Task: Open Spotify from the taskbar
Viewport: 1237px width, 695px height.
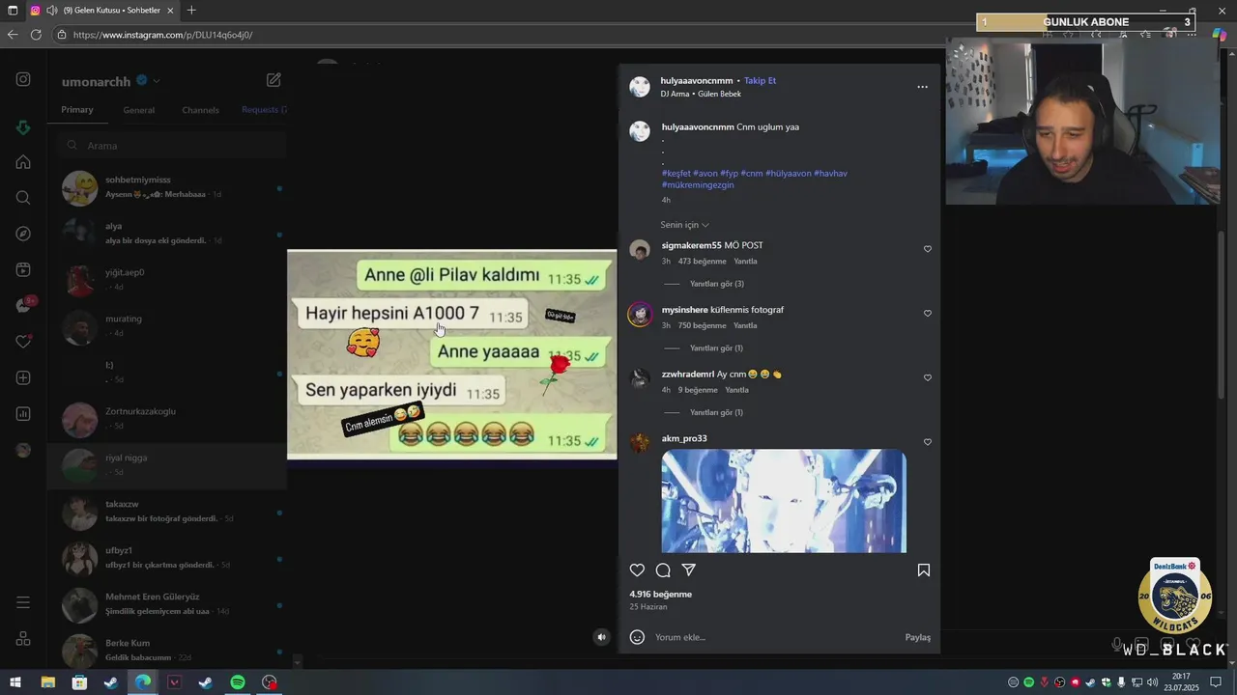Action: tap(238, 682)
